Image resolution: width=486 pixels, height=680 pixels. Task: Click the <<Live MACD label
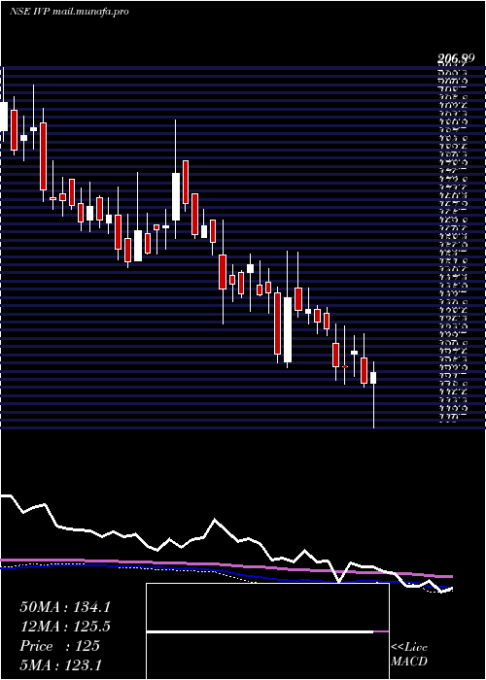tap(409, 655)
